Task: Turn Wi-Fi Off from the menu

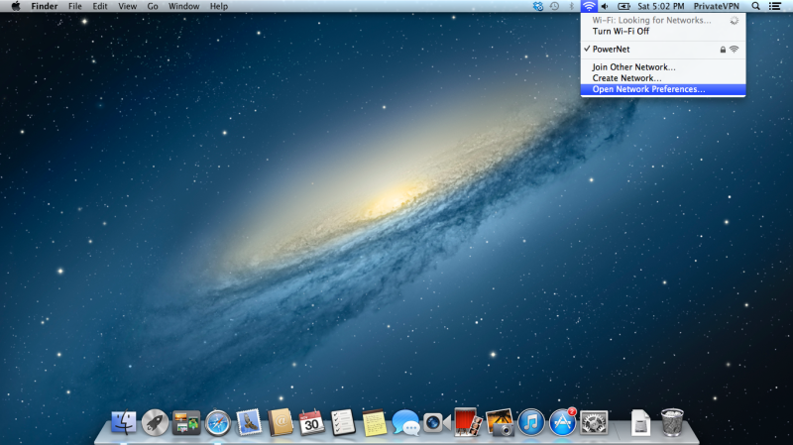Action: [x=621, y=31]
